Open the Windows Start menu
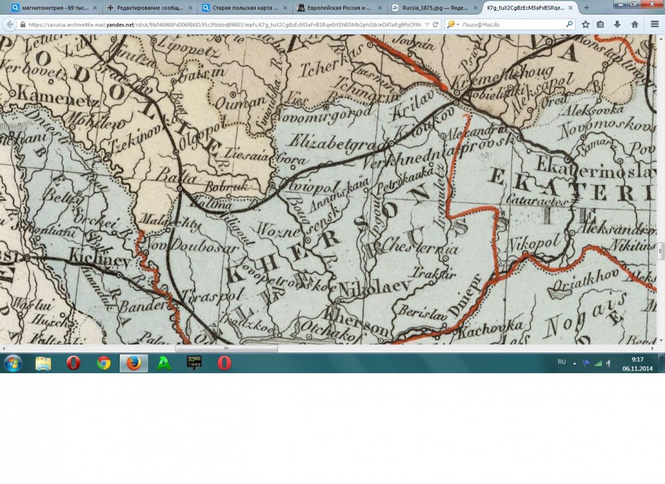665x484 pixels. pyautogui.click(x=13, y=363)
